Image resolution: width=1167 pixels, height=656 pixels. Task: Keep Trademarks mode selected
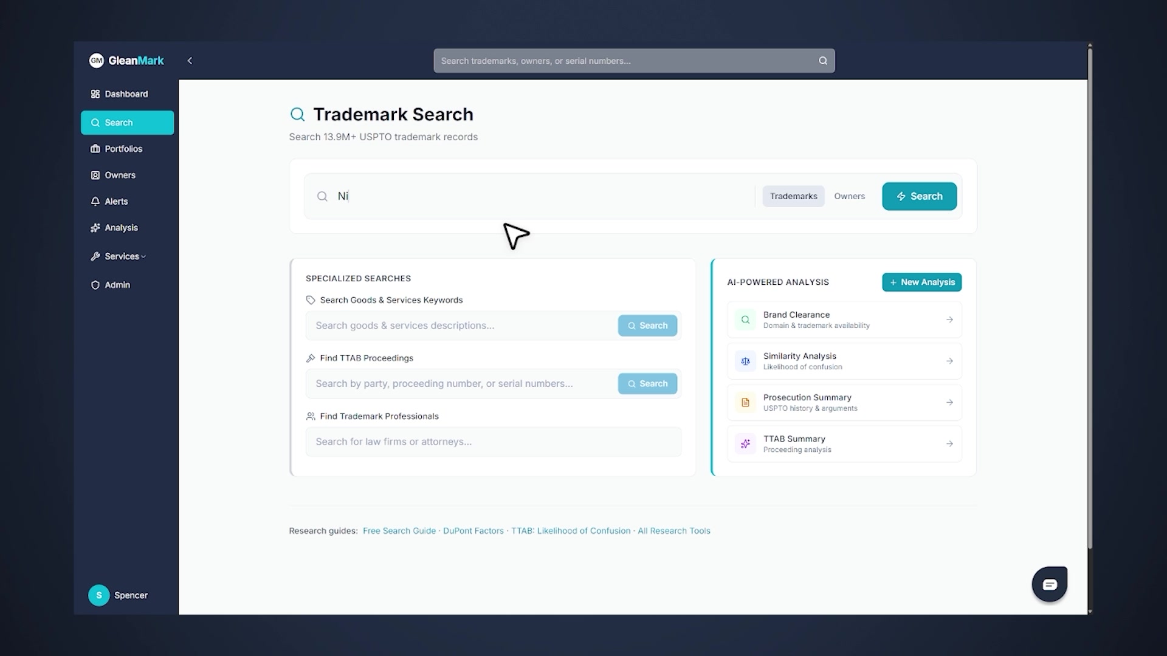coord(793,196)
